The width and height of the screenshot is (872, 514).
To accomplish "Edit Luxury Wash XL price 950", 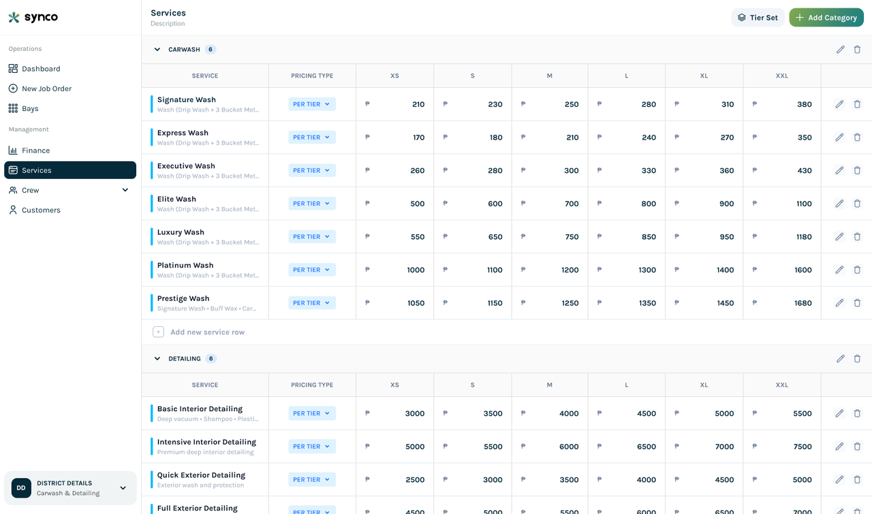I will tap(704, 237).
